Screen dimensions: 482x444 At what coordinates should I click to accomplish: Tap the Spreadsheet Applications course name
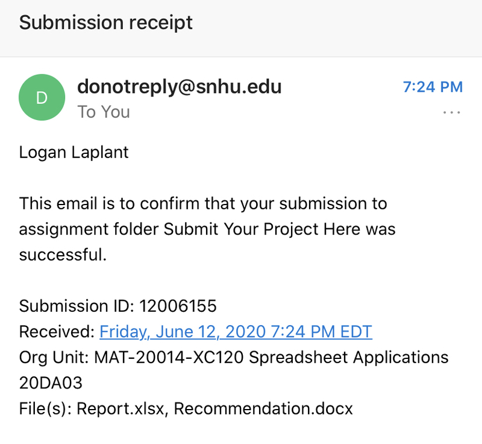pos(349,358)
